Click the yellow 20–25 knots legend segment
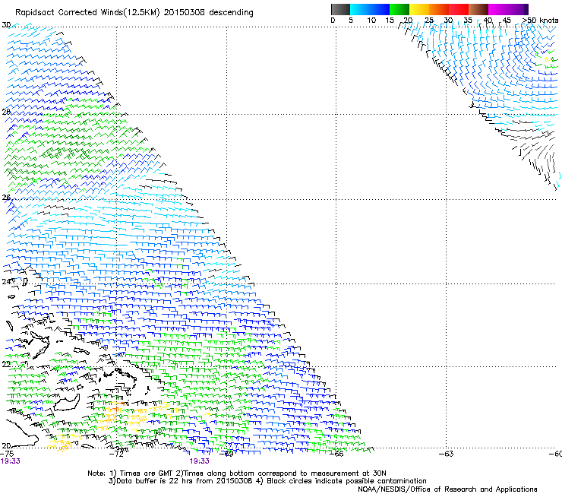Image resolution: width=562 pixels, height=494 pixels. (419, 9)
